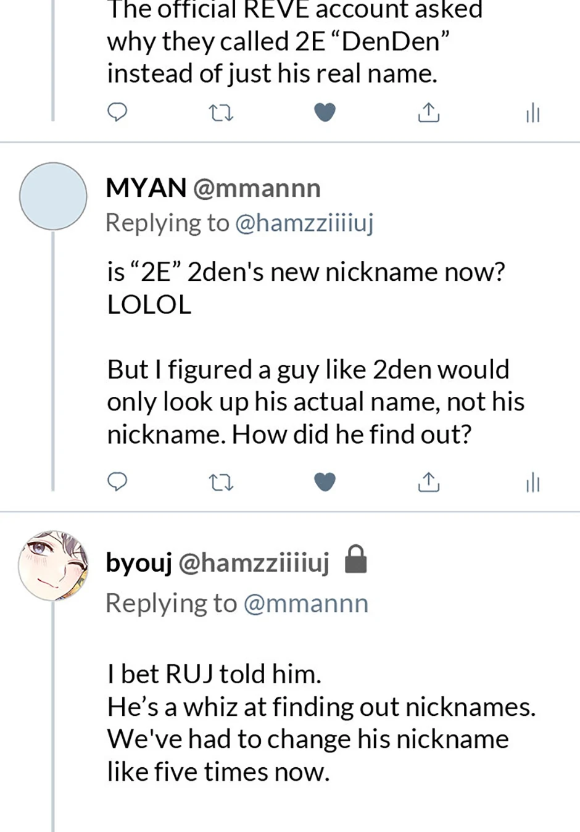Image resolution: width=580 pixels, height=832 pixels.
Task: Open MYAN's blank profile avatar
Action: 53,196
